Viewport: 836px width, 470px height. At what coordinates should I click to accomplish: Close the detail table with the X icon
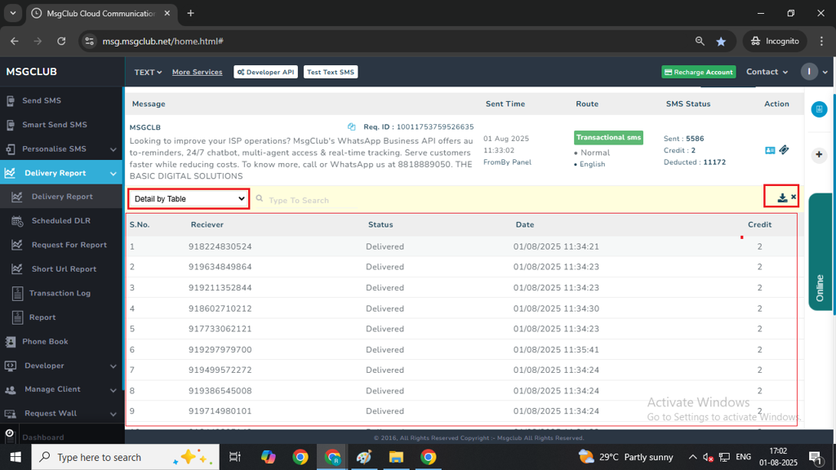point(794,197)
